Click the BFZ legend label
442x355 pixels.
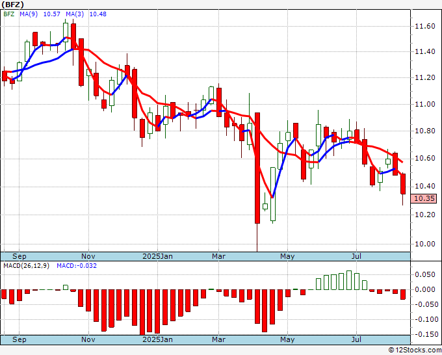click(x=8, y=14)
